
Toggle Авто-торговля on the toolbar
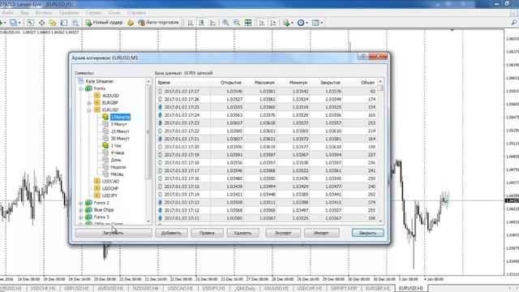click(159, 23)
